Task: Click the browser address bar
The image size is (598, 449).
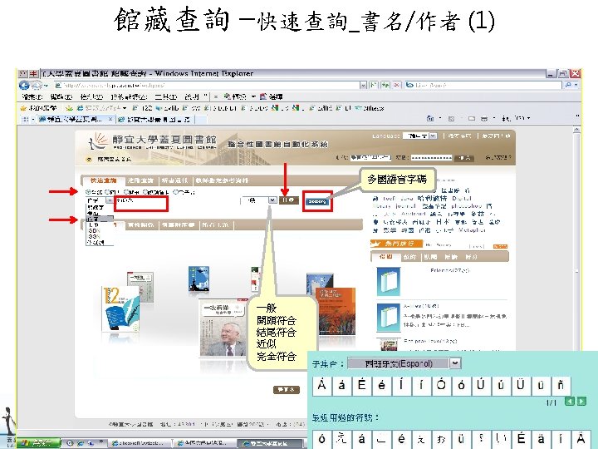Action: [207, 85]
